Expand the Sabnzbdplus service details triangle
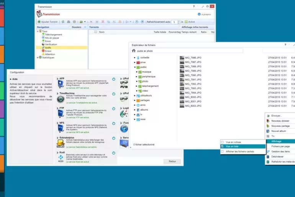This screenshot has height=197, width=295. coord(58,138)
